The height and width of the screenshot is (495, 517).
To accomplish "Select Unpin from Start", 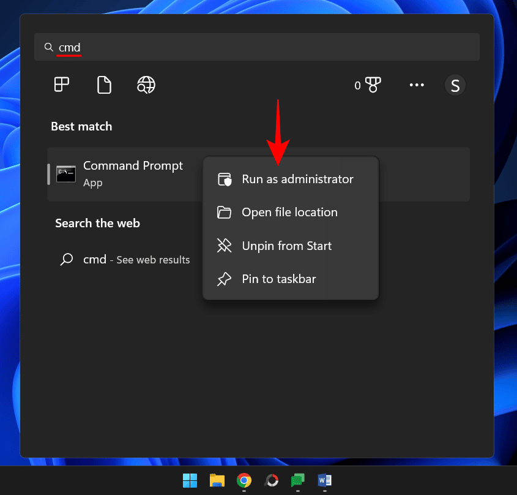I will (x=286, y=246).
